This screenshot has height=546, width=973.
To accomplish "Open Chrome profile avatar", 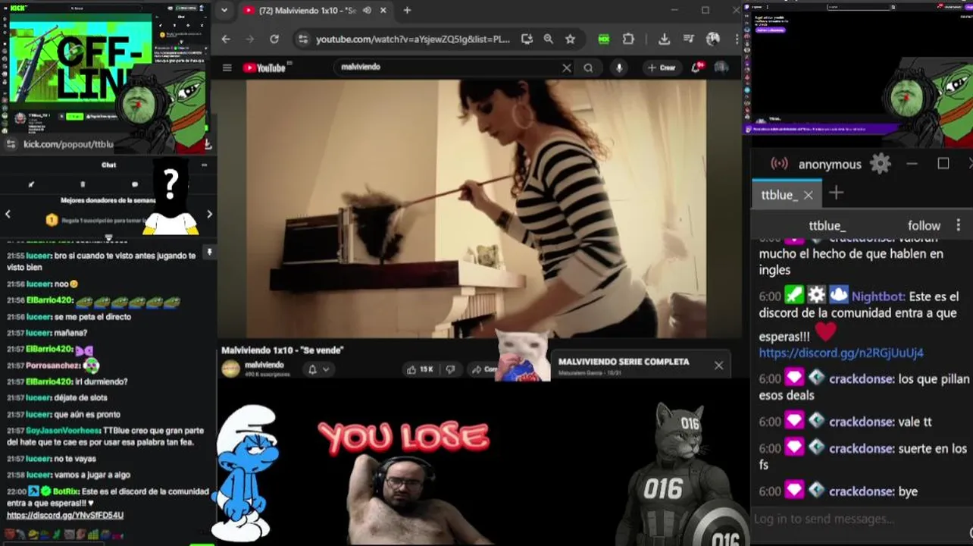I will (x=712, y=39).
